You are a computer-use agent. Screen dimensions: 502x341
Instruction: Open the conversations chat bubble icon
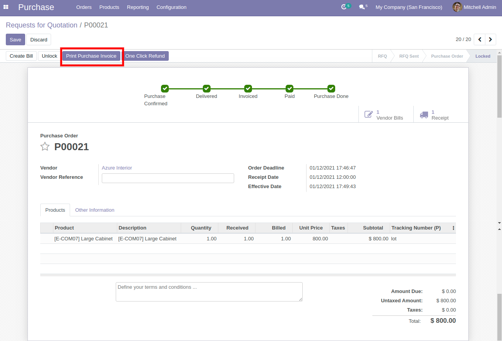pos(362,7)
